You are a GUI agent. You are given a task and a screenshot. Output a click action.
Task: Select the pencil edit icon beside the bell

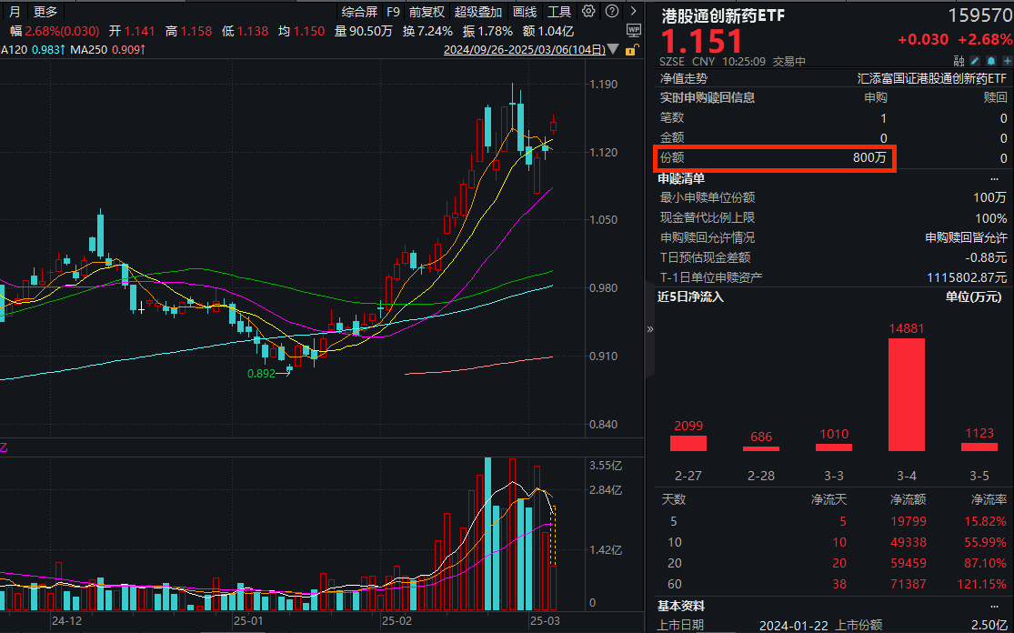tap(975, 61)
